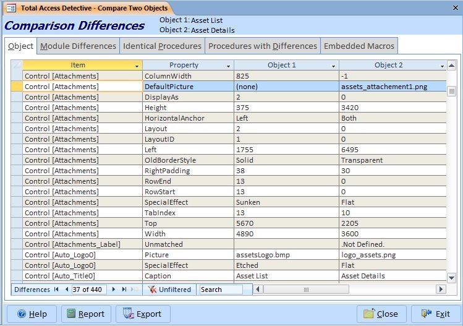Click the Report button
463x326 pixels.
[x=86, y=314]
